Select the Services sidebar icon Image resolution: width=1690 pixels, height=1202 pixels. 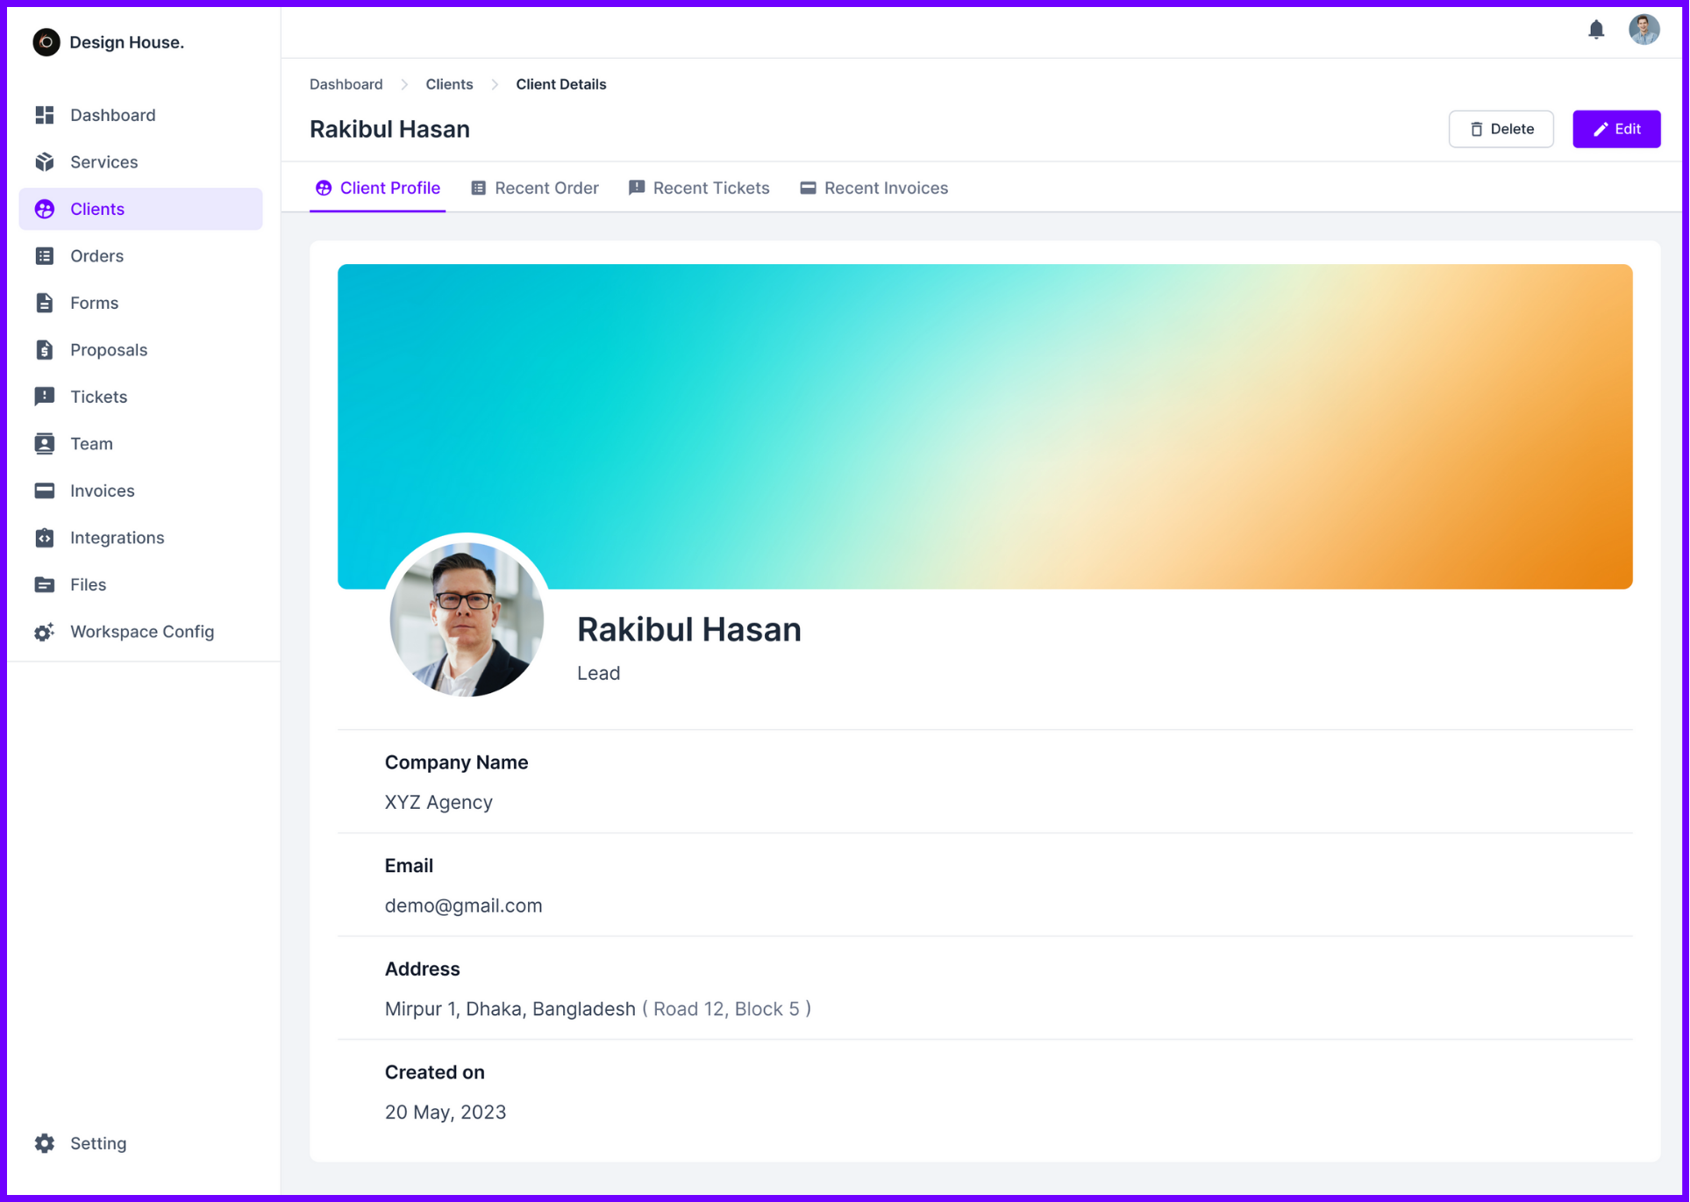[x=44, y=161]
